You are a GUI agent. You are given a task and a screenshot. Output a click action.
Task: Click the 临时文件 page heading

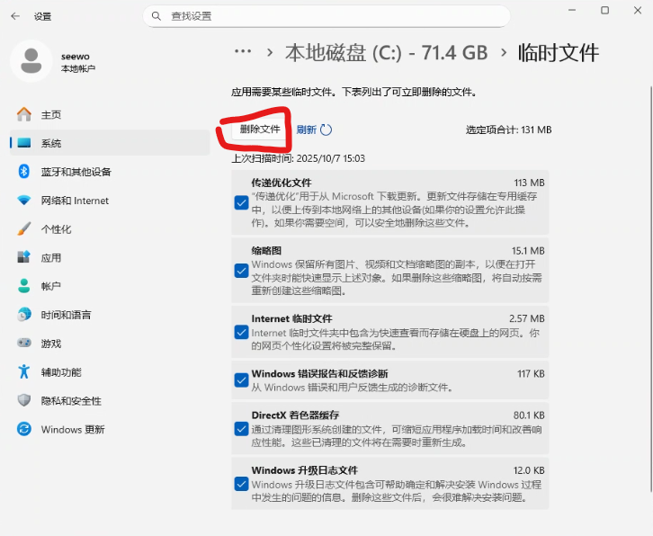[x=558, y=53]
